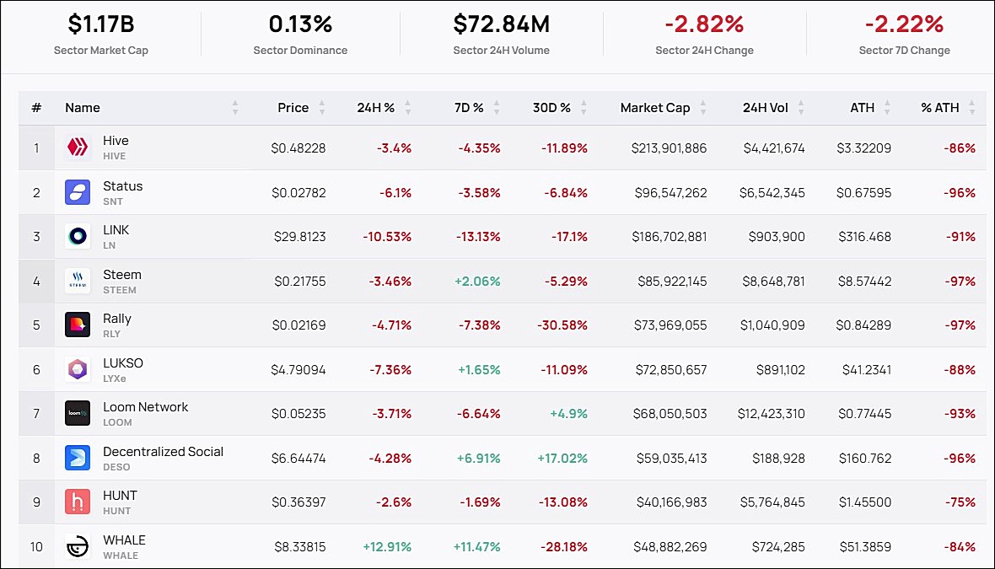The height and width of the screenshot is (569, 995).
Task: Open the LUKSO coin page
Action: [x=123, y=362]
